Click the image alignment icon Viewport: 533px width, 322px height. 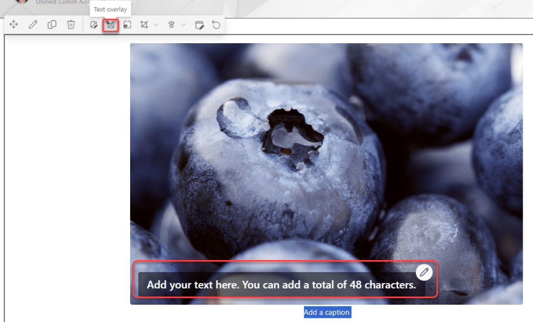(x=171, y=24)
